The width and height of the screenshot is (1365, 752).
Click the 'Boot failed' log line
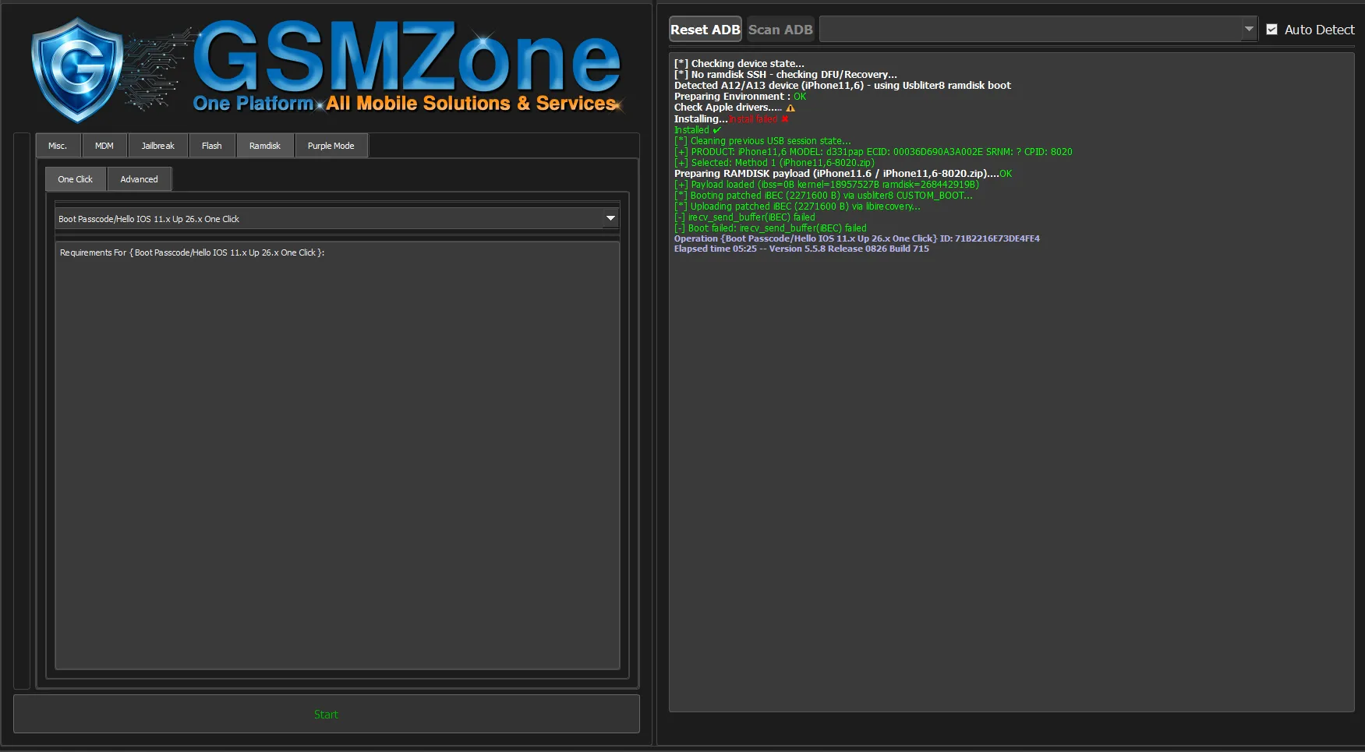coord(770,228)
